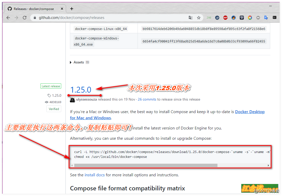Open the 1.25.0 release title link
Image resolution: width=282 pixels, height=196 pixels.
pos(81,90)
